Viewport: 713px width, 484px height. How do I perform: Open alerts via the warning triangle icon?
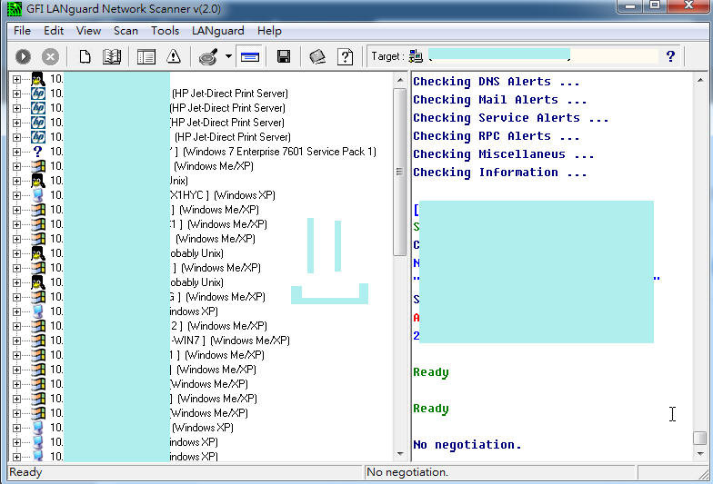[173, 56]
